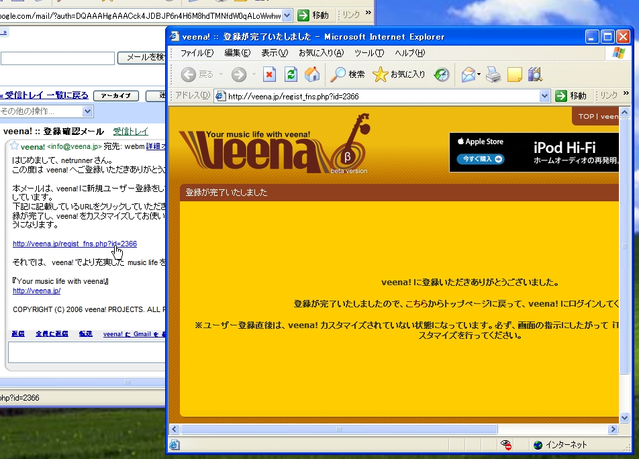Image resolution: width=639 pixels, height=459 pixels.
Task: Go to the home page via house icon
Action: [312, 74]
